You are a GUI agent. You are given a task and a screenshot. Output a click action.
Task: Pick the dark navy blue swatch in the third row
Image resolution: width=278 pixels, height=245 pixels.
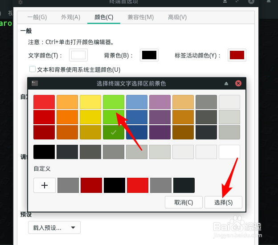(137, 132)
